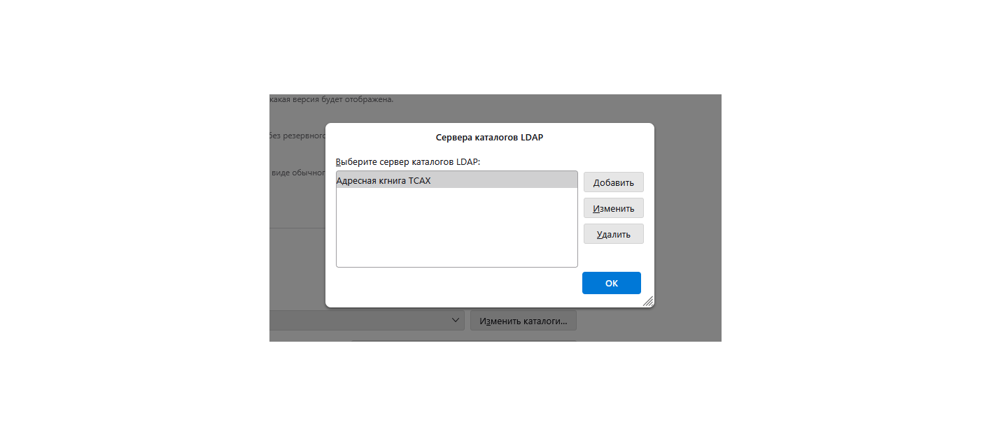Click the Выберите сервер каталогов LDAP label
991x436 pixels.
coord(408,161)
